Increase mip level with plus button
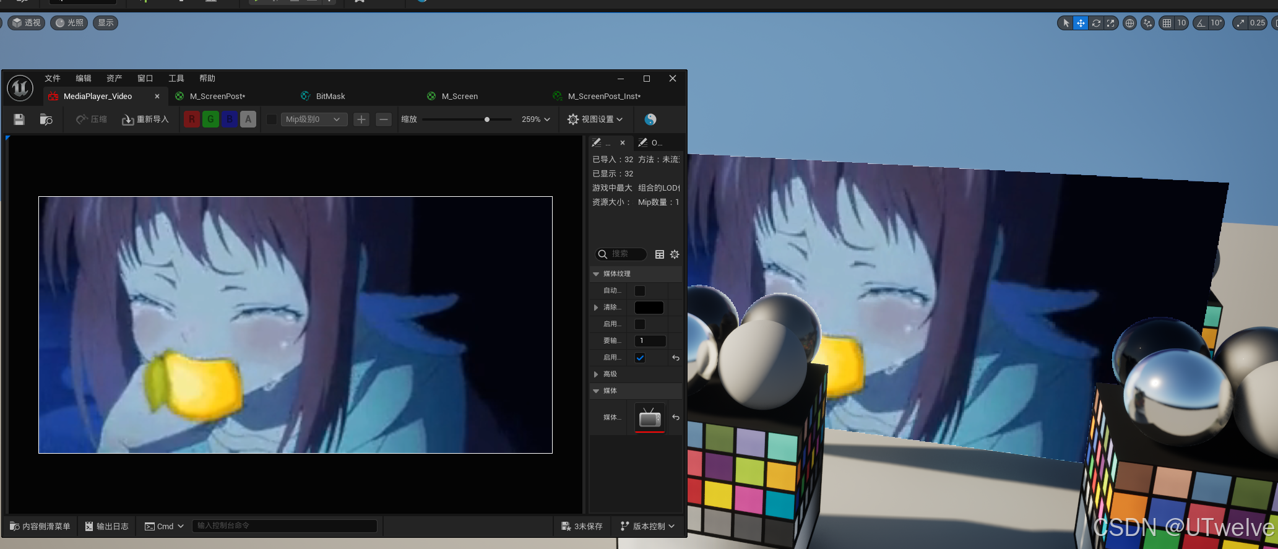The width and height of the screenshot is (1278, 549). pos(361,119)
